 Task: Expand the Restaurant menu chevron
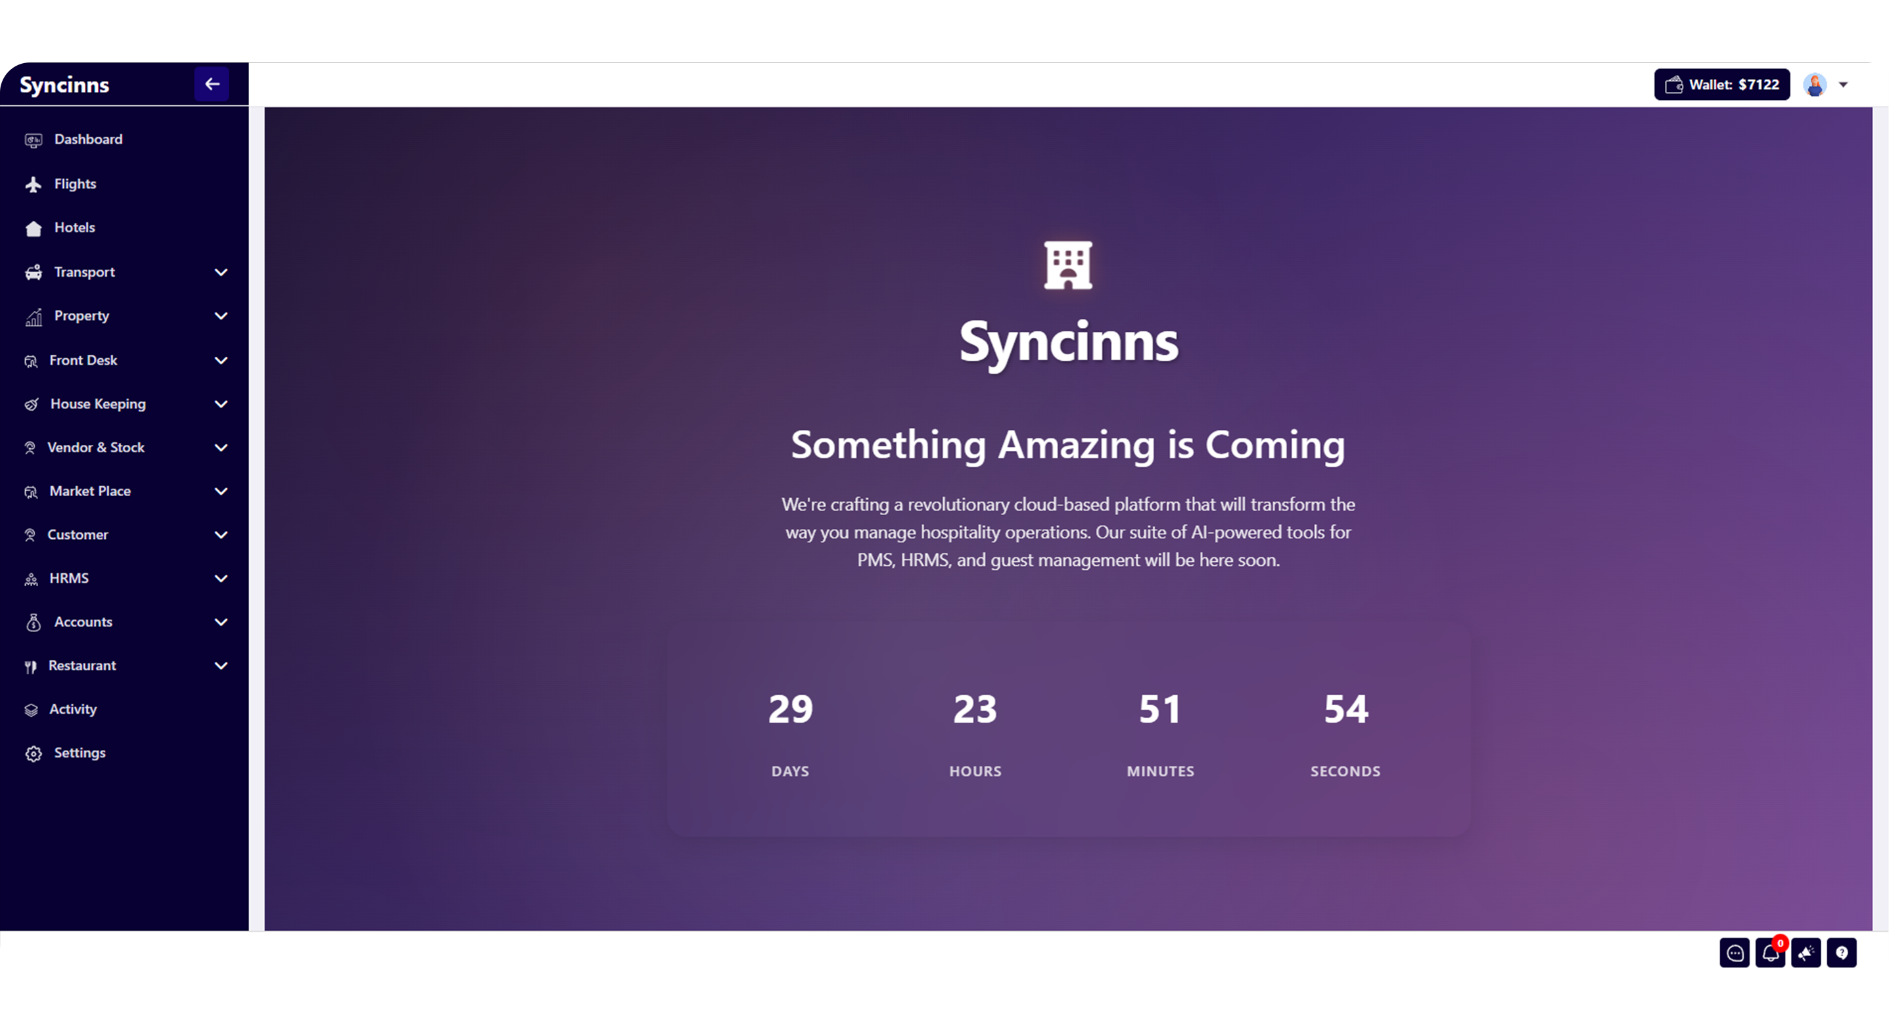(221, 666)
